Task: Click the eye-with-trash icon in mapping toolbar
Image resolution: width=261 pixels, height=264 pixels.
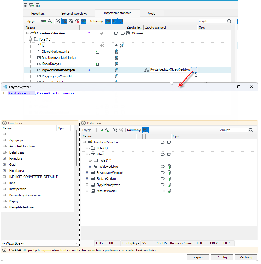Action: (77, 21)
